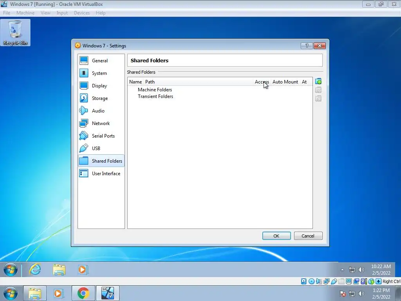Click the Auto Mount column header

click(x=285, y=82)
